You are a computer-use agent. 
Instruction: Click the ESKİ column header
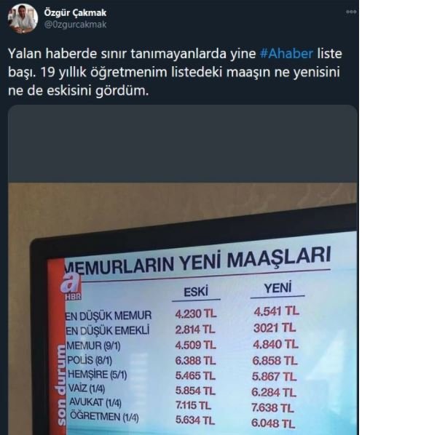[196, 292]
